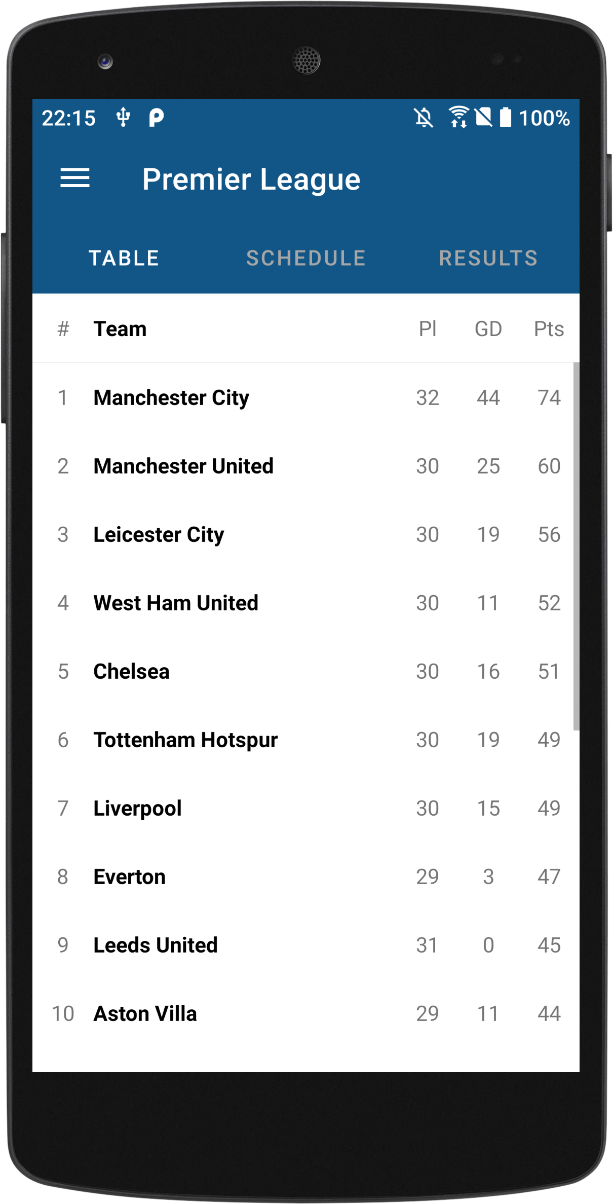Select Leicester City in the table
The image size is (613, 1204).
(159, 535)
